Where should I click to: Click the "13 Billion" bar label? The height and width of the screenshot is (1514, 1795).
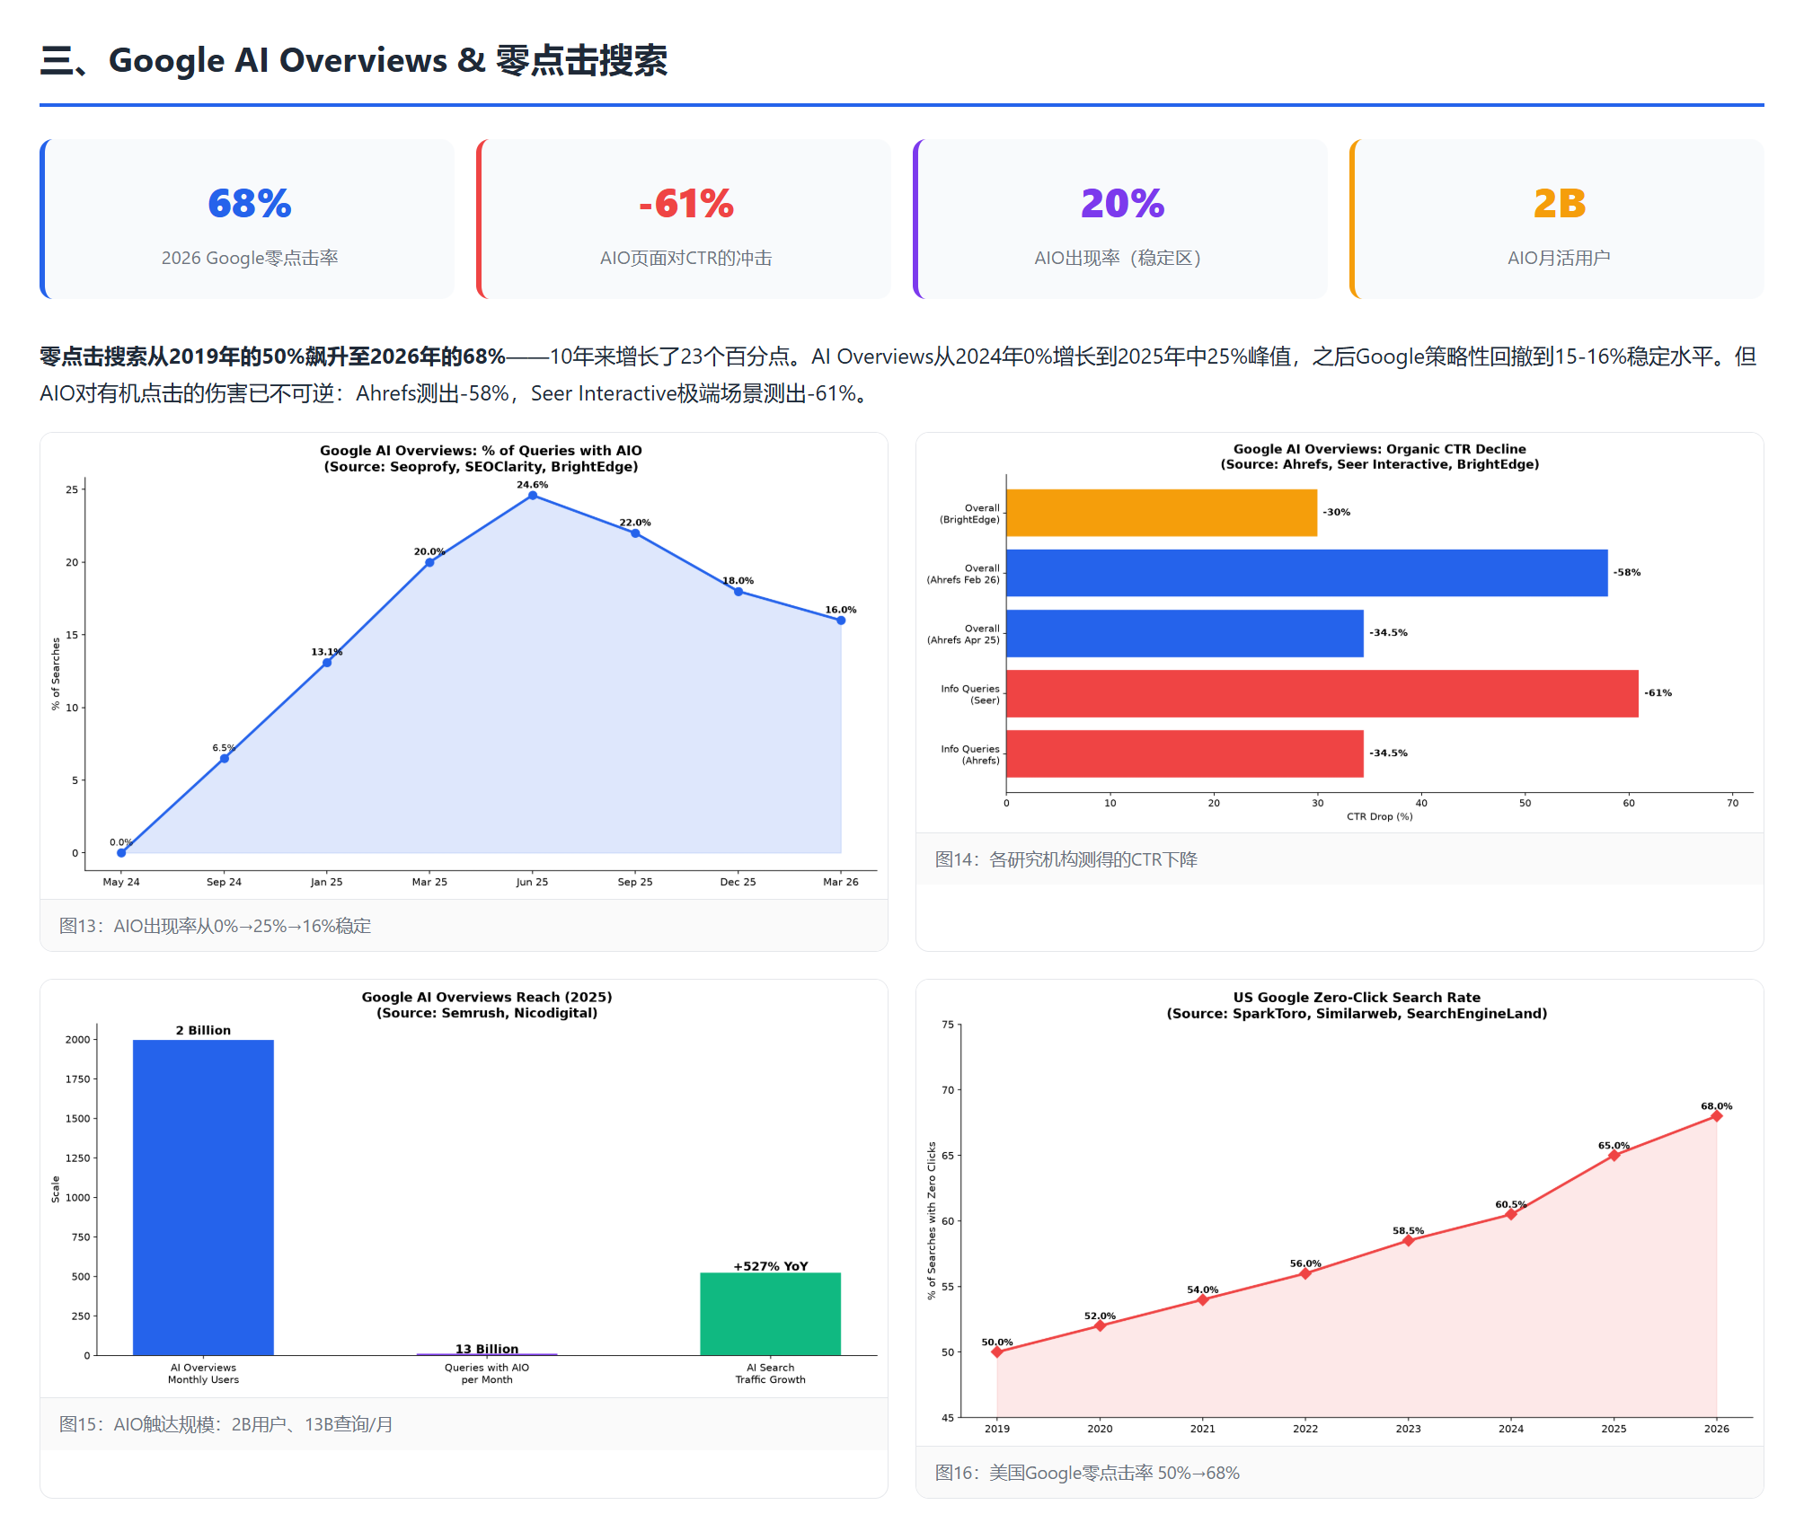point(487,1349)
